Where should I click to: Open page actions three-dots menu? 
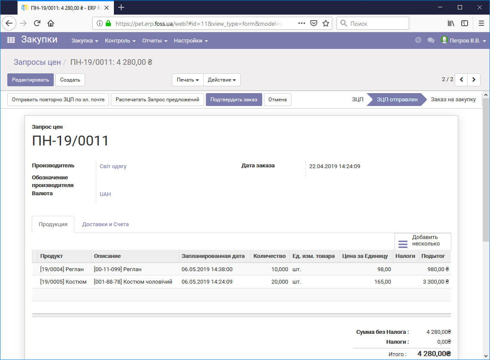pos(302,24)
